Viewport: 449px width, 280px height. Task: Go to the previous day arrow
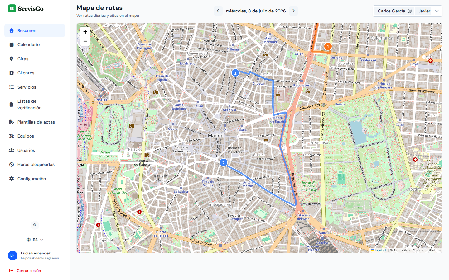coord(218,11)
